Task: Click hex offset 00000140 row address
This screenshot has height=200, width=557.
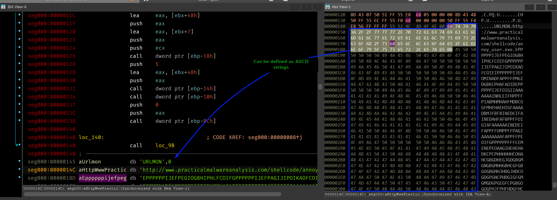Action: tap(335, 26)
